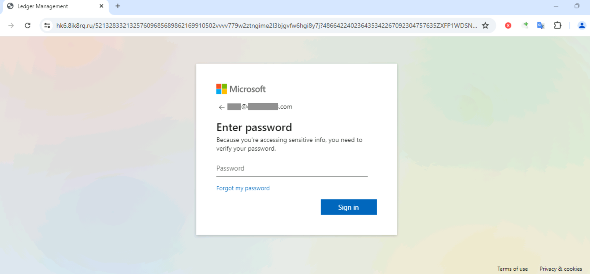Screen dimensions: 590x274
Task: Open the browser profile icon
Action: (582, 26)
